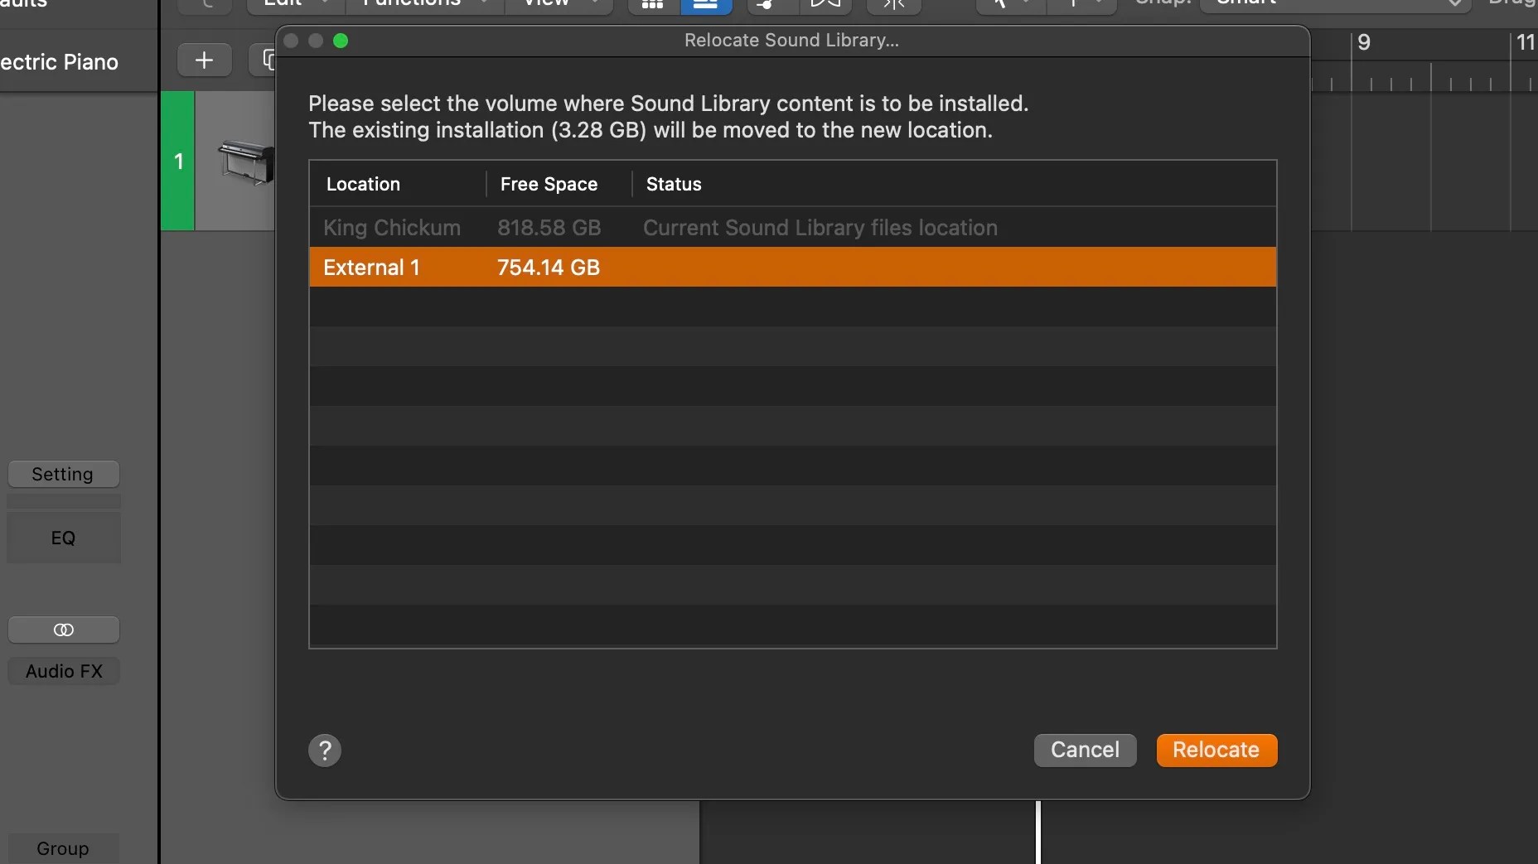Open help via the question mark icon

[324, 751]
